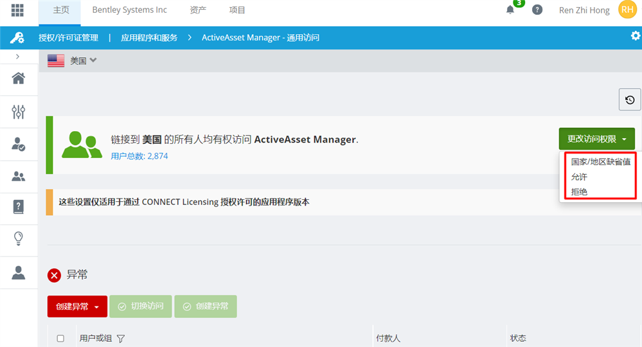Viewport: 642px width, 347px height.
Task: Click the 用户或组 column header
Action: (95, 338)
